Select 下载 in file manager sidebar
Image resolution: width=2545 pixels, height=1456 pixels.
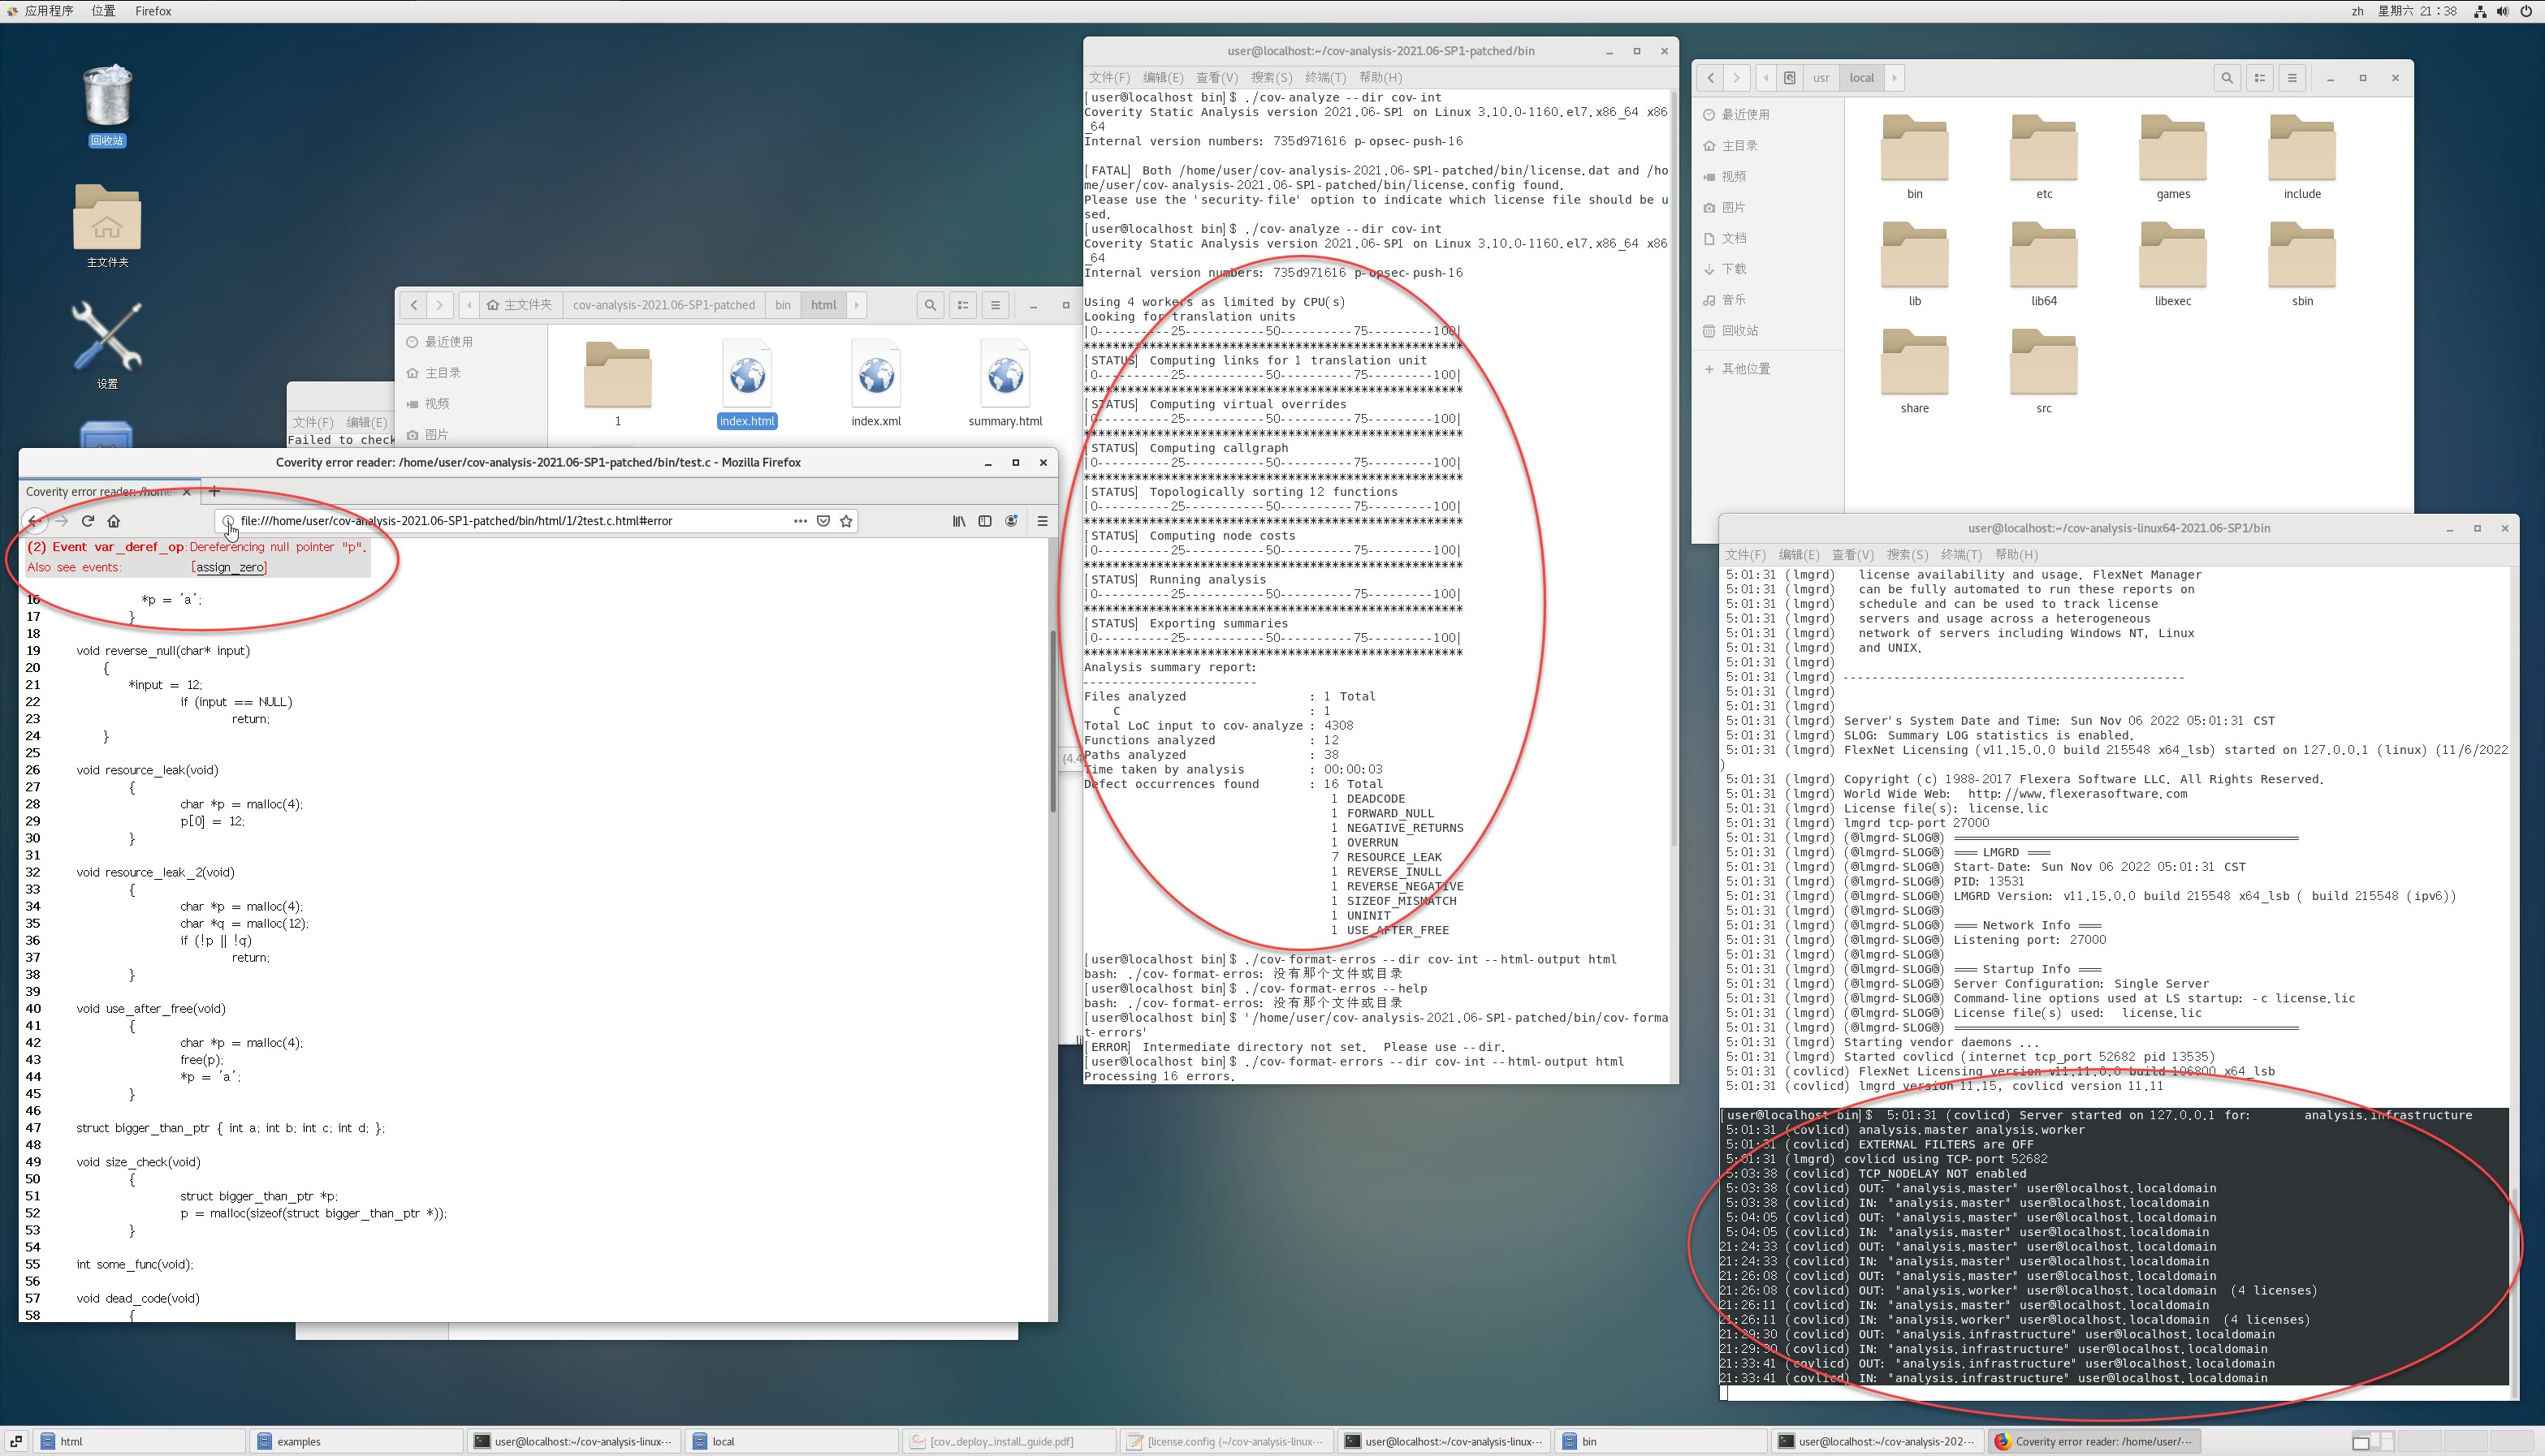point(1734,269)
